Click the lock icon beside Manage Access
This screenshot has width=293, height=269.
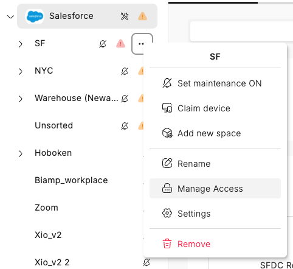tap(167, 188)
